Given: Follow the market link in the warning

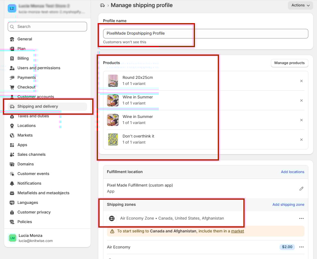Looking at the screenshot, I should click(x=237, y=231).
